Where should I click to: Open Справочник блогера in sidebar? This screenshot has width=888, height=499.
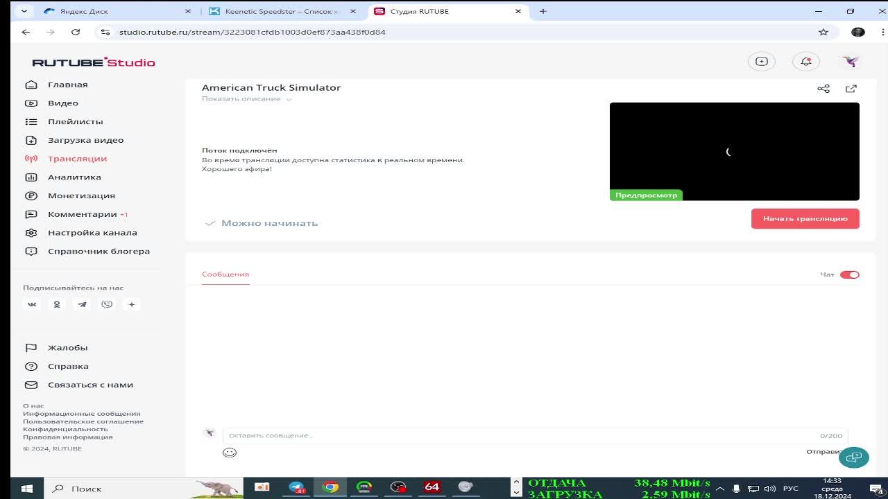click(x=99, y=251)
